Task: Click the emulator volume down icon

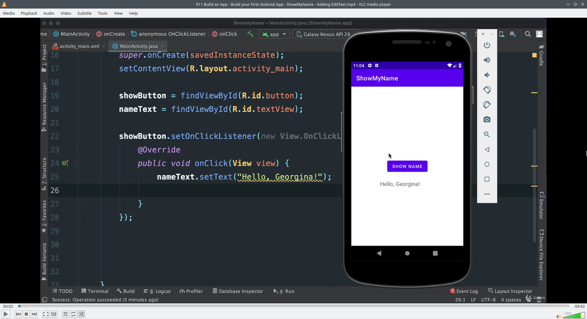Action: 487,75
